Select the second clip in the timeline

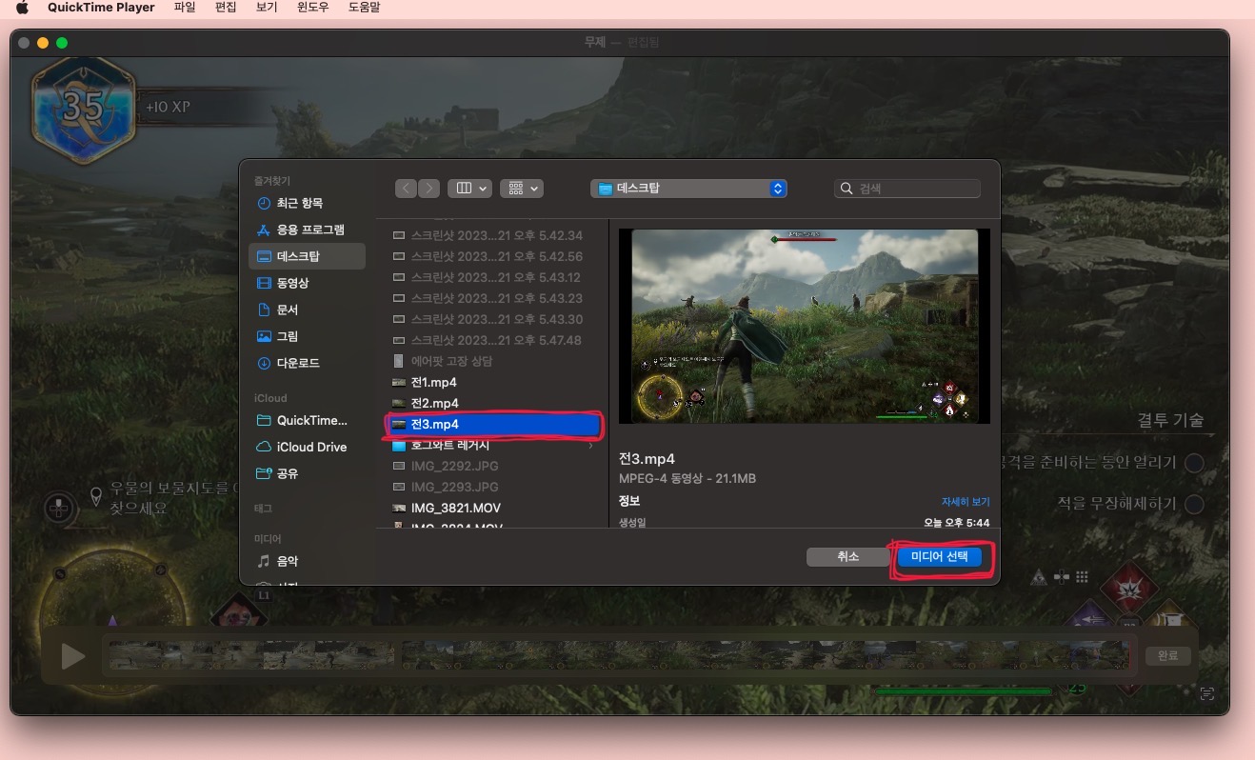(765, 655)
